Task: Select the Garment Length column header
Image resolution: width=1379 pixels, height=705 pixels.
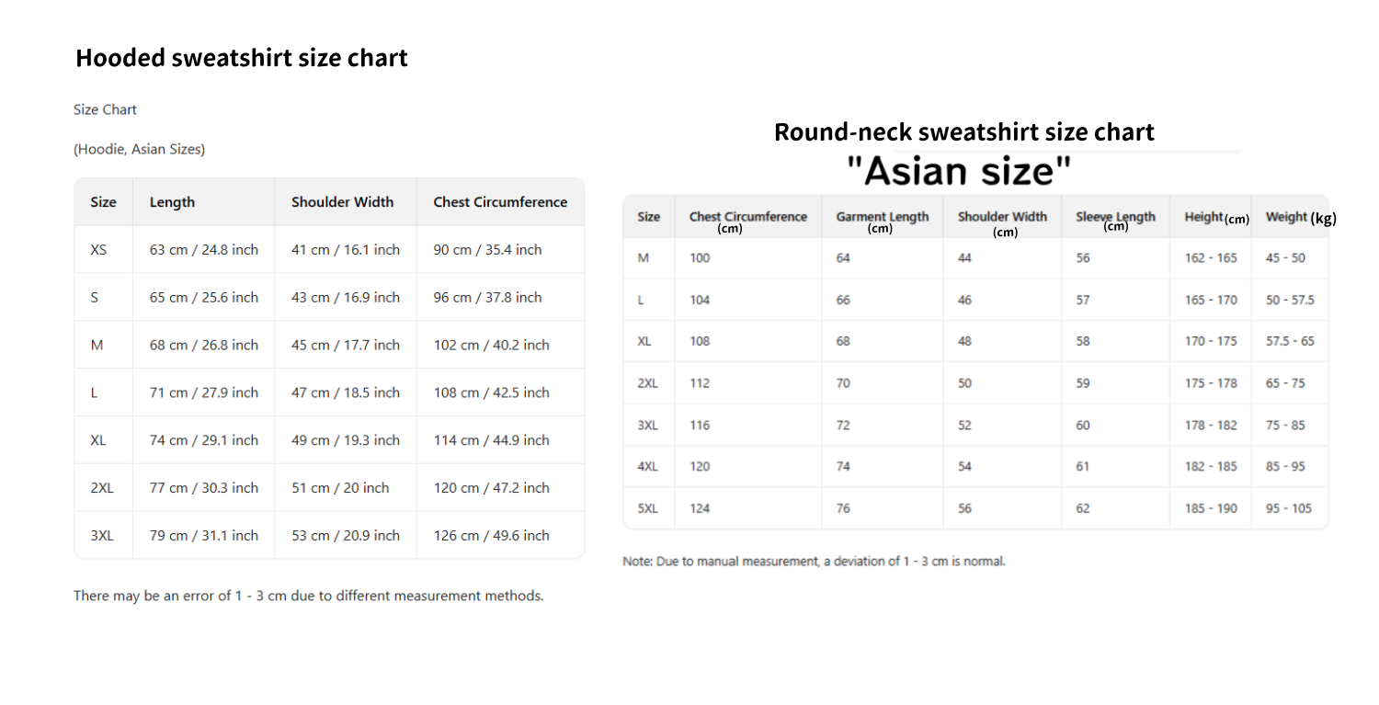Action: 882,218
